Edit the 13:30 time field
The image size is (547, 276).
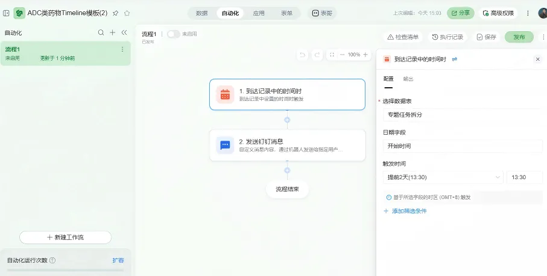click(525, 177)
